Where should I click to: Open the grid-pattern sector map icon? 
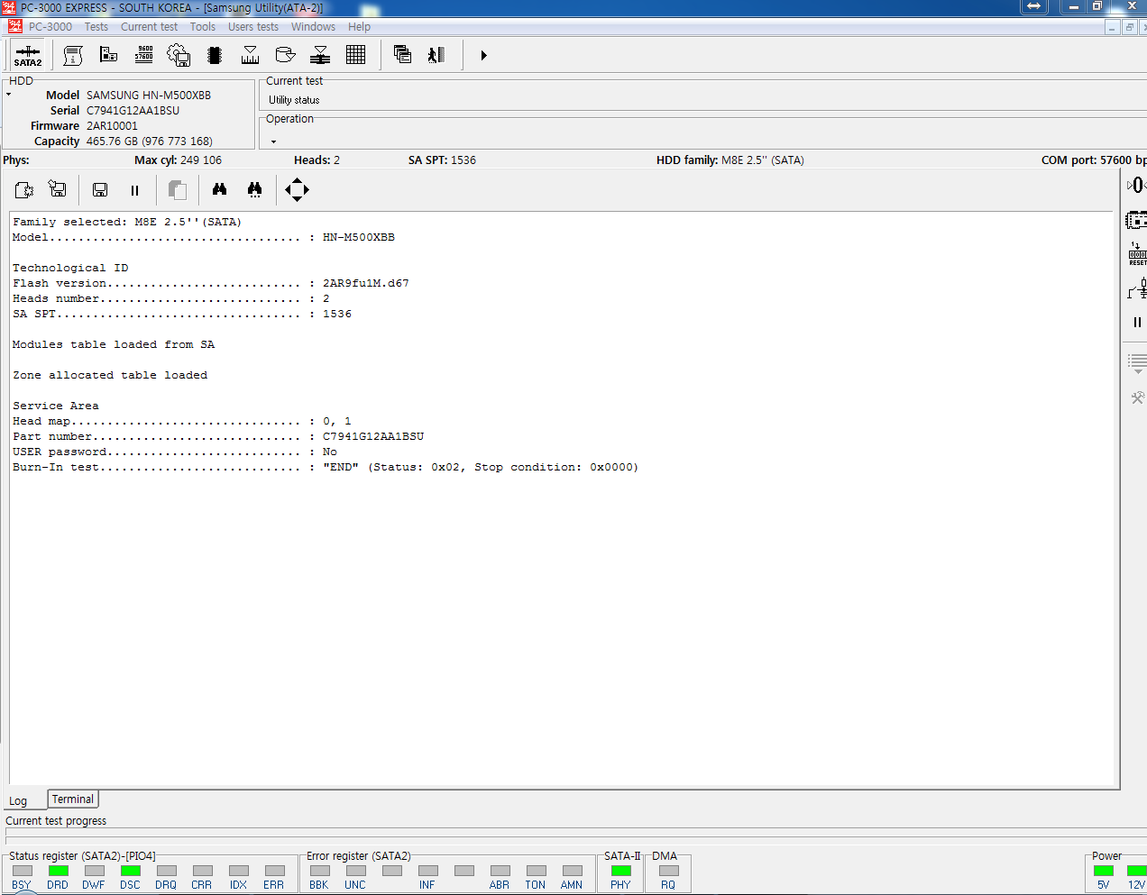pos(355,55)
